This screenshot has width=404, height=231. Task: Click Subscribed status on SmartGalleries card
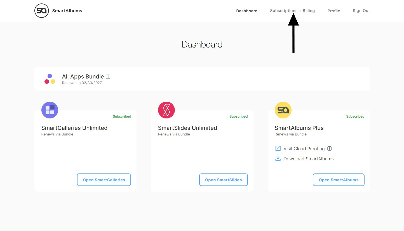coord(122,116)
